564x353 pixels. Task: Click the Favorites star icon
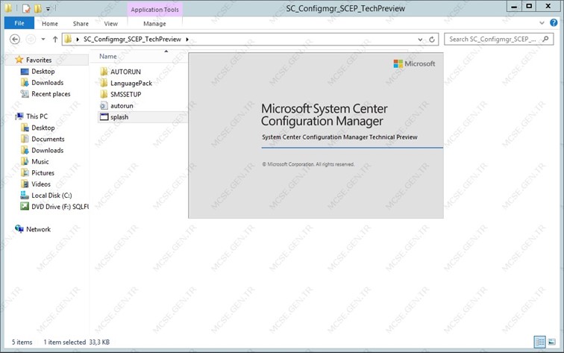click(x=19, y=60)
